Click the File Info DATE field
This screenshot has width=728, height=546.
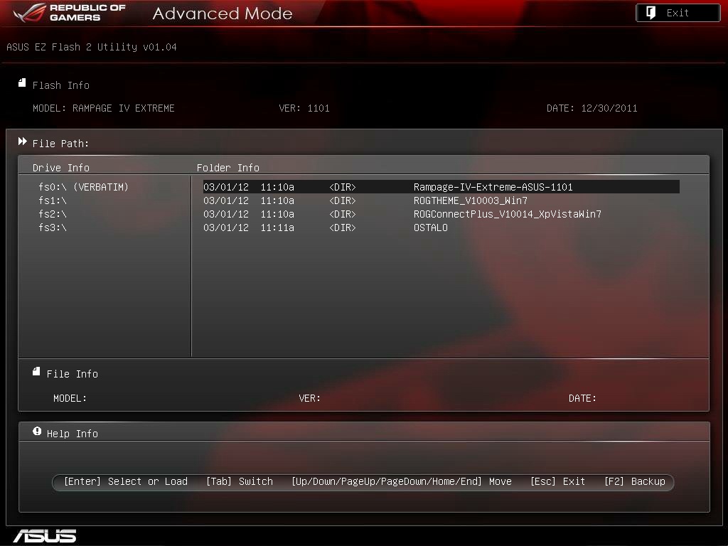582,398
